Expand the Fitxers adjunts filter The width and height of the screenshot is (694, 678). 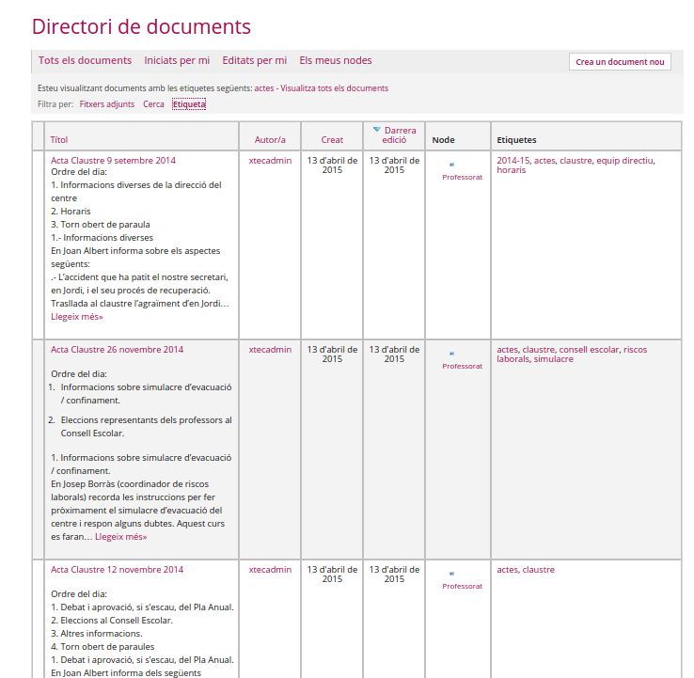(x=107, y=104)
